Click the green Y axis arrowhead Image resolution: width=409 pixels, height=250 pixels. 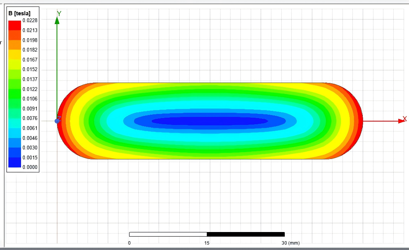pyautogui.click(x=57, y=20)
